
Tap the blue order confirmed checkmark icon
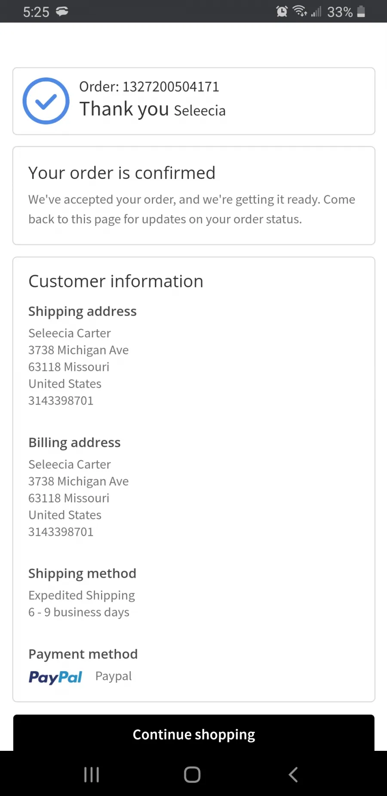point(46,101)
